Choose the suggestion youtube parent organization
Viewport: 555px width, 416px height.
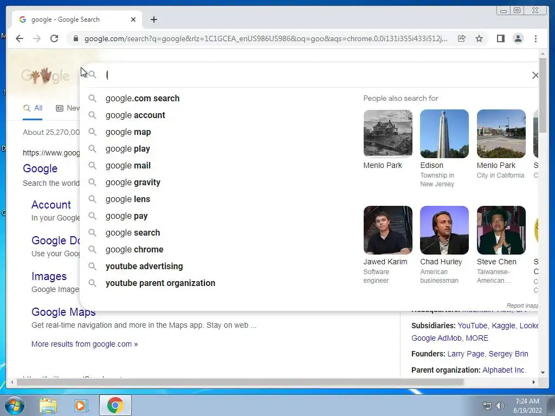160,283
